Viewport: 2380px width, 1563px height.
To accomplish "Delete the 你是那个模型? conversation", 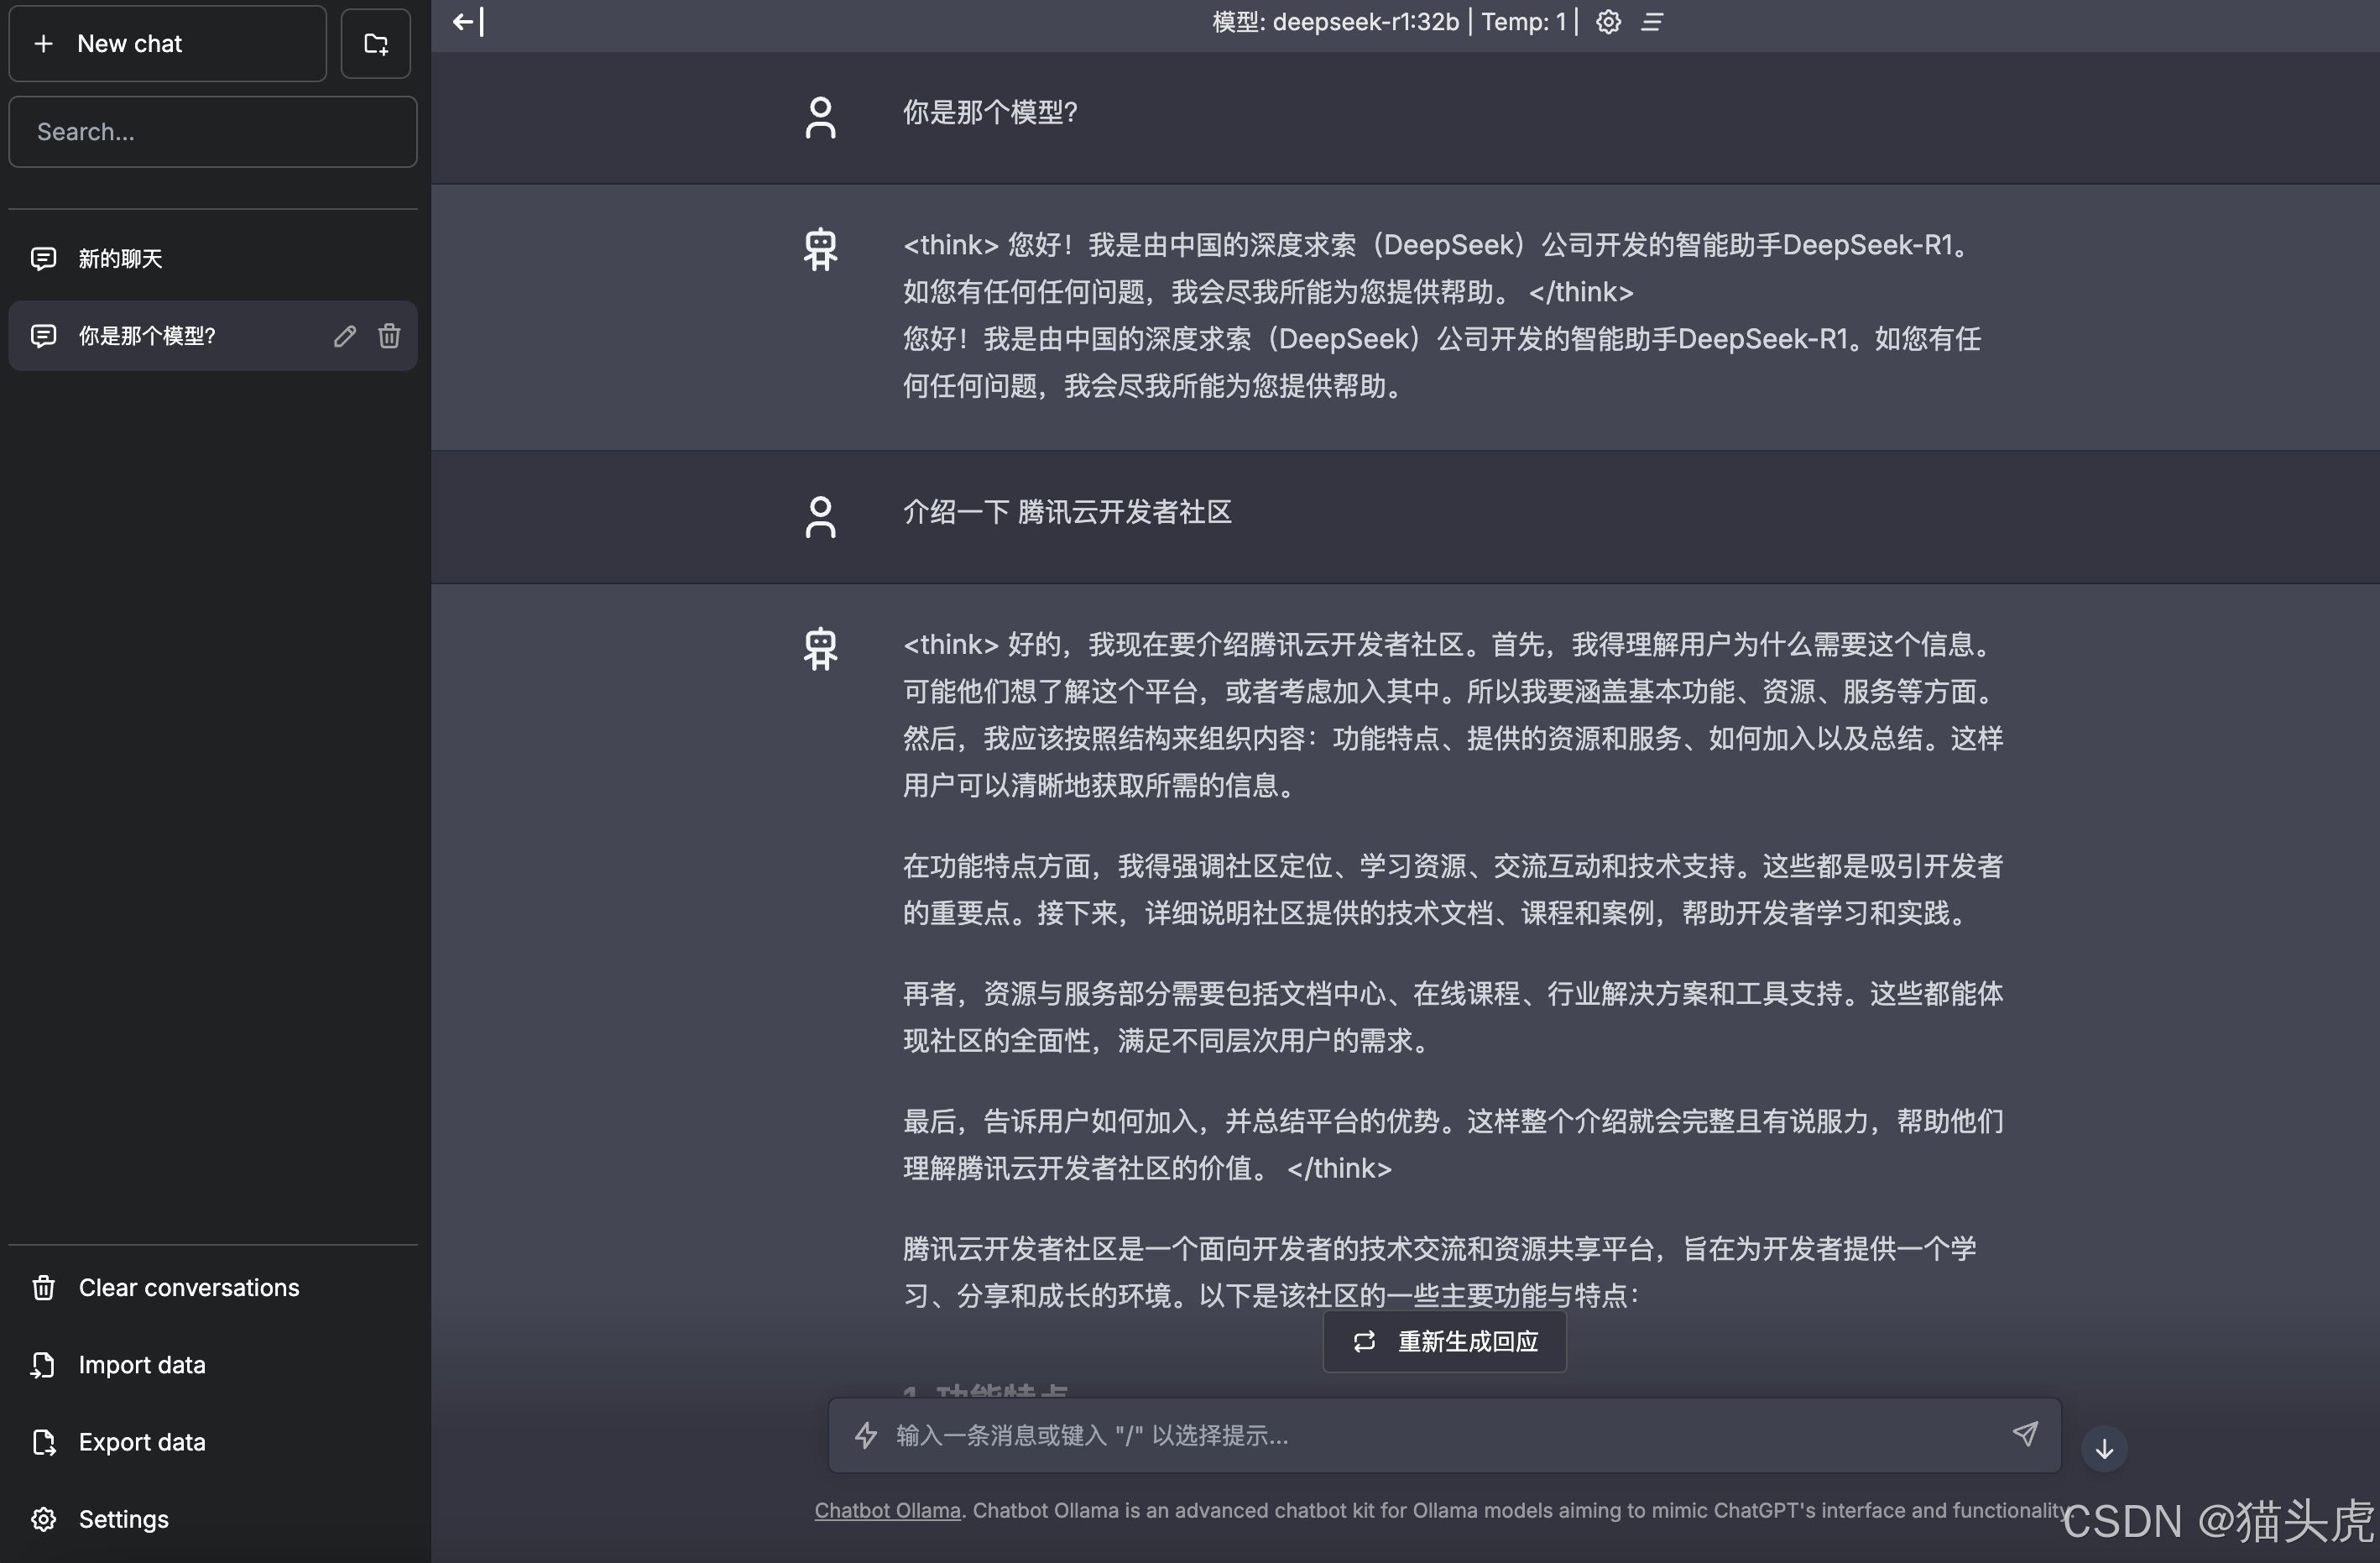I will click(389, 336).
